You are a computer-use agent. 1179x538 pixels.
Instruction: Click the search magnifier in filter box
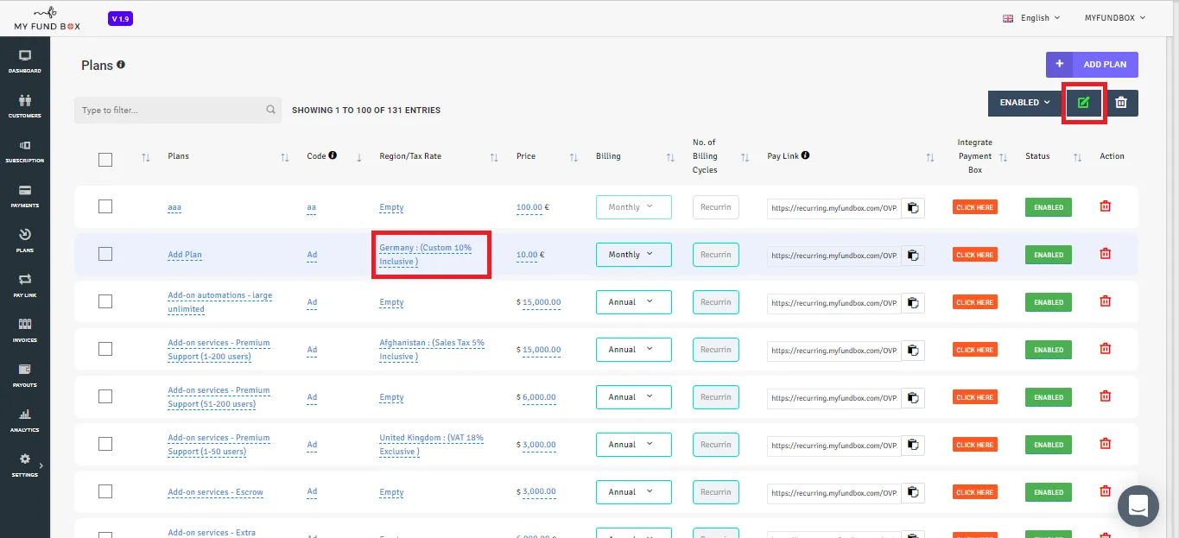point(270,110)
